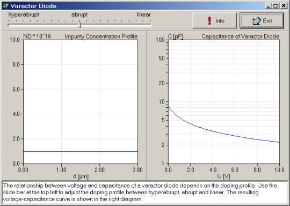Click the Info button
Viewport: 290px width, 206px height.
coord(214,20)
